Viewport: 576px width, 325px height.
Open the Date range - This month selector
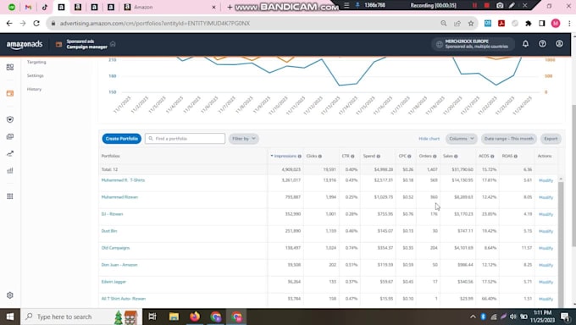tap(509, 139)
